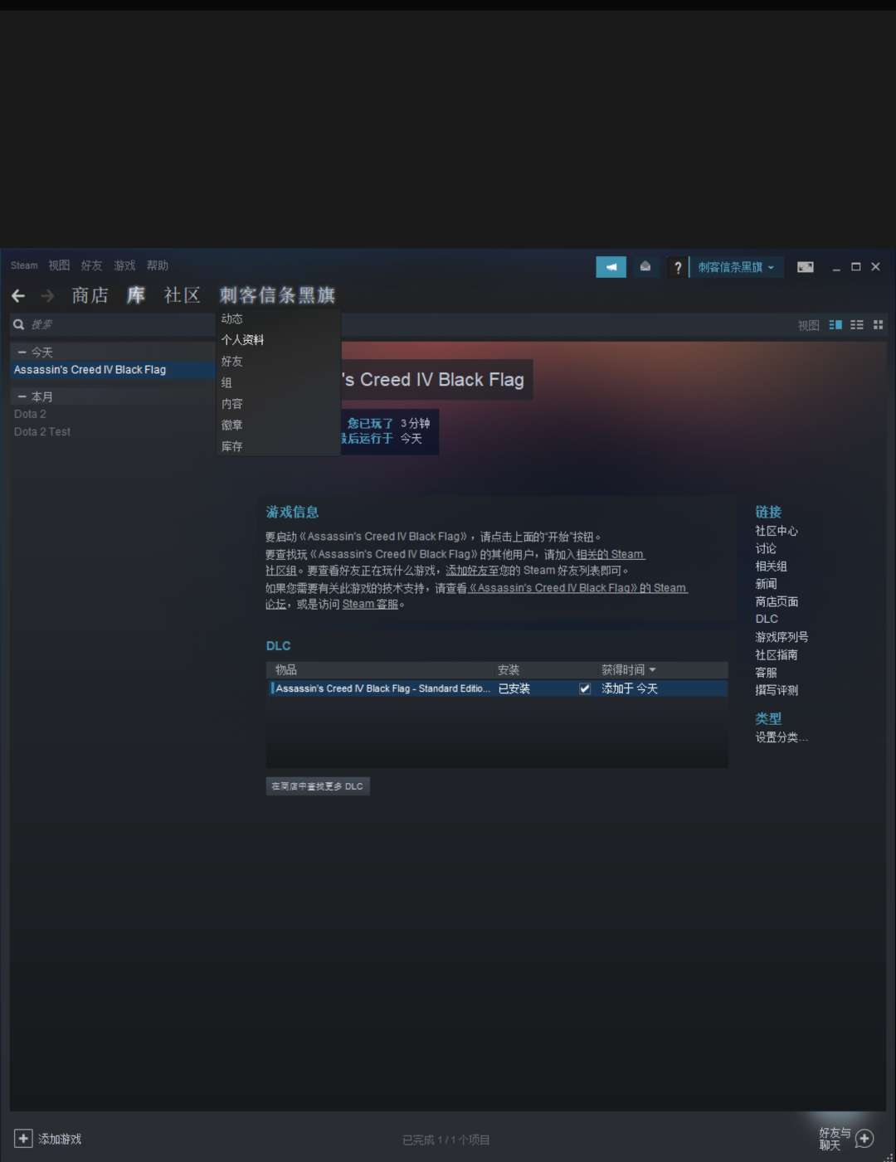Open the 游戏序列号 link
The image size is (896, 1162).
click(782, 637)
